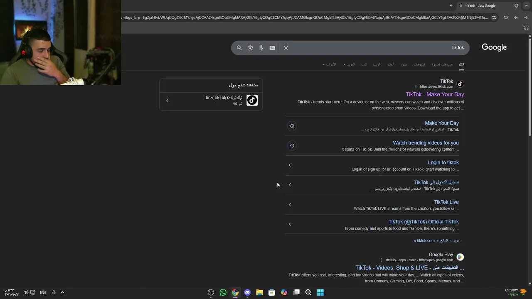532x299 pixels.
Task: Open the TikTok - Make Your Day result
Action: pyautogui.click(x=435, y=95)
